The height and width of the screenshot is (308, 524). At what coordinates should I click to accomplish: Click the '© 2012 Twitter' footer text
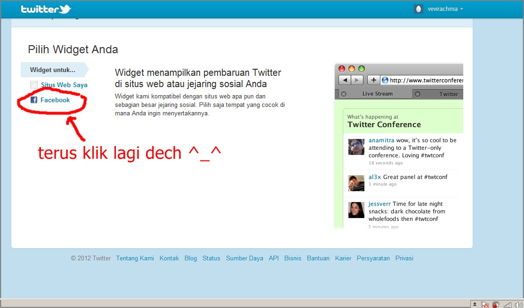point(90,258)
